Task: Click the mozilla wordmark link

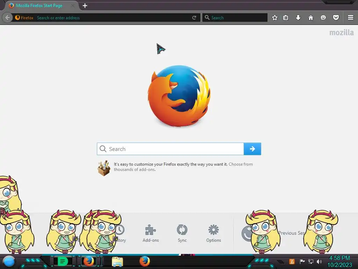Action: click(342, 33)
